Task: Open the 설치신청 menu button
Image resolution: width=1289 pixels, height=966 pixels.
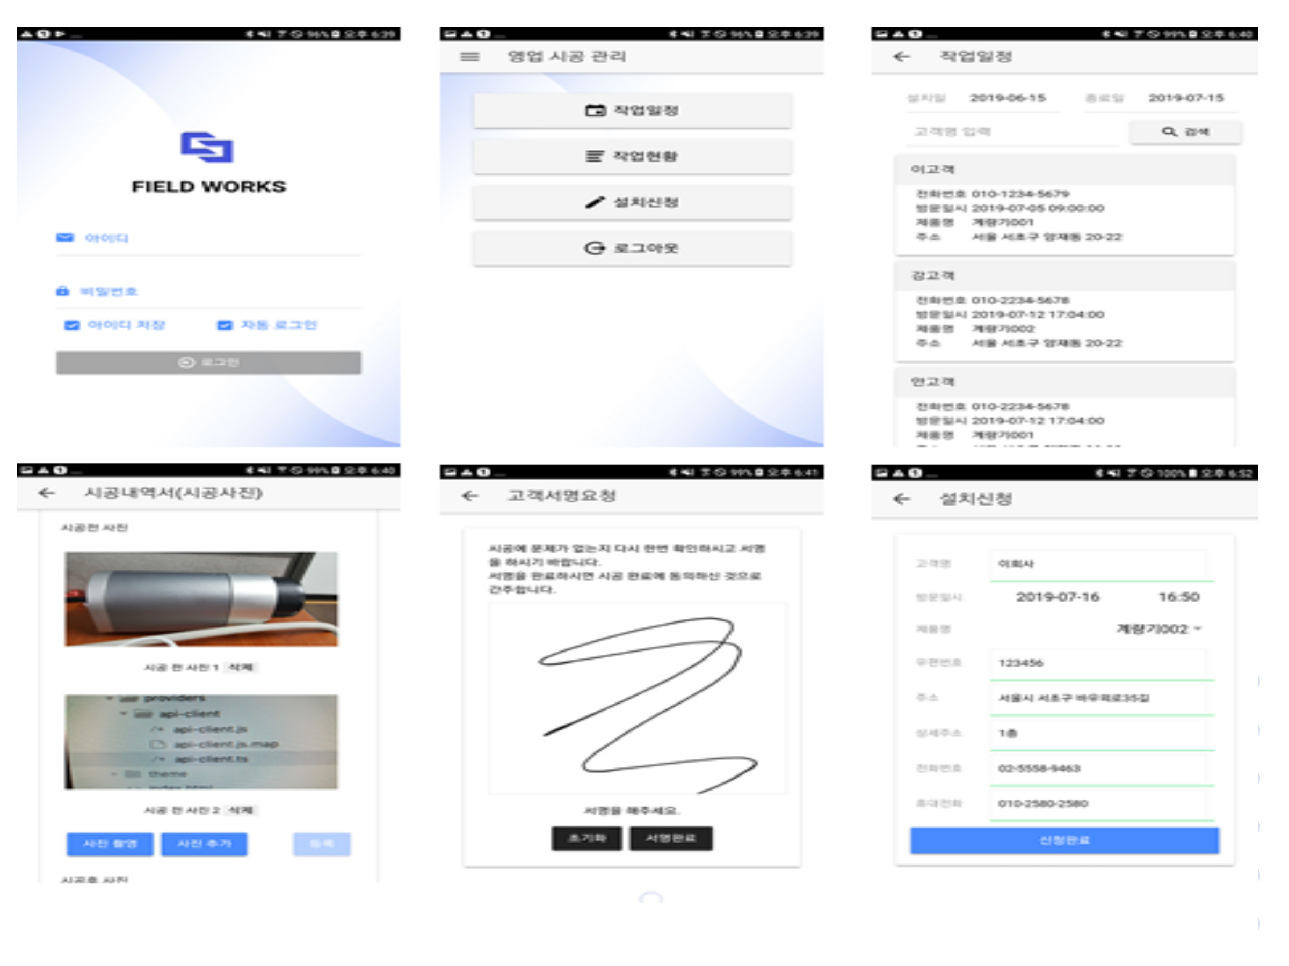Action: (632, 203)
